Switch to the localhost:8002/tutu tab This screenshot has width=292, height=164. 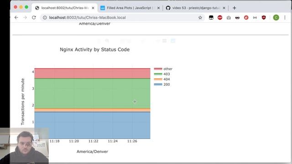click(x=64, y=8)
